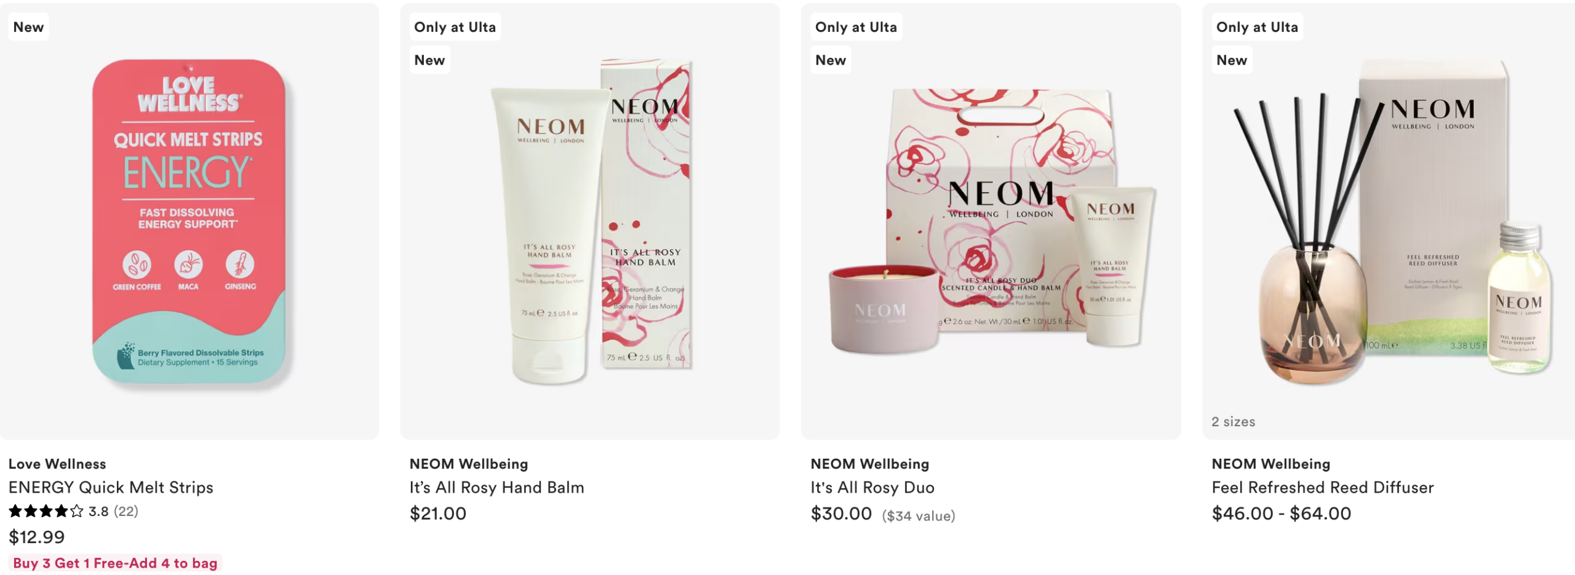Screen dimensions: 1575x575
Task: Click the $12.99 price of ENERGY strips
Action: coord(36,537)
